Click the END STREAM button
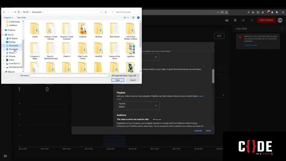This screenshot has height=161, width=286. point(266,20)
